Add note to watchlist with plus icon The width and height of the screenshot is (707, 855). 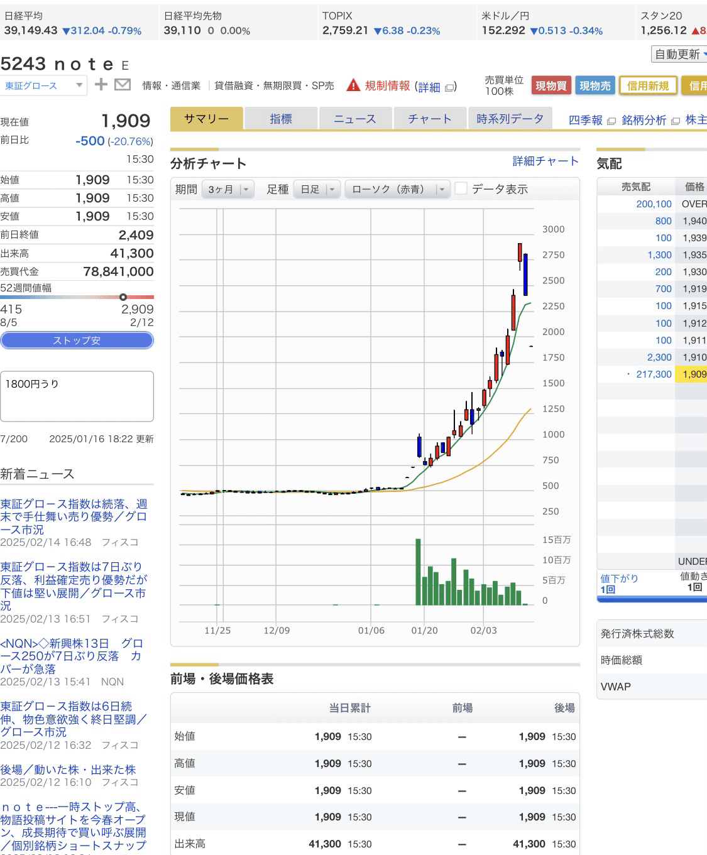[101, 84]
